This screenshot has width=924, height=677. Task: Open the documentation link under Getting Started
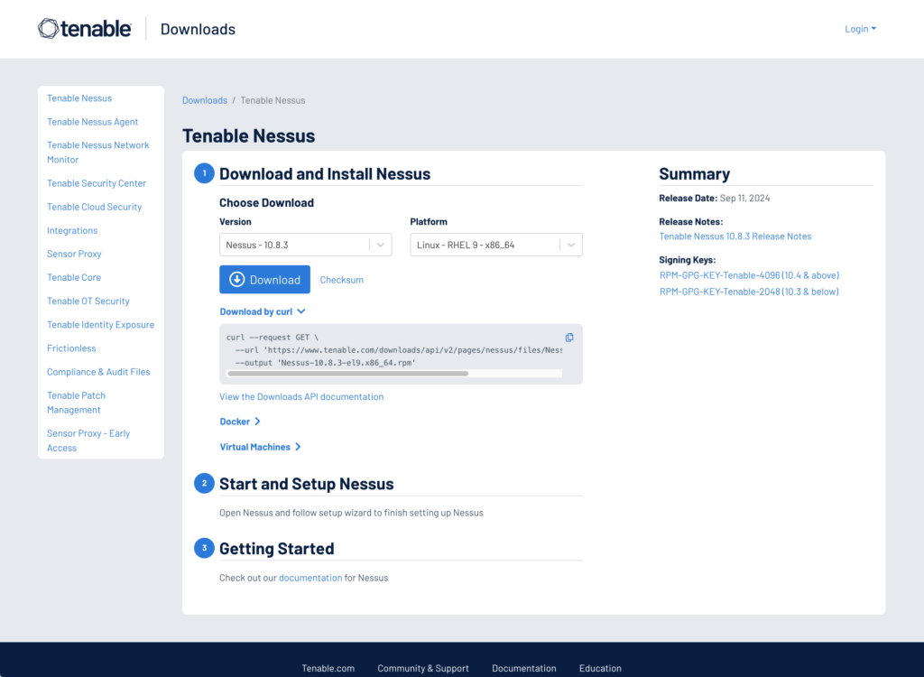click(310, 578)
